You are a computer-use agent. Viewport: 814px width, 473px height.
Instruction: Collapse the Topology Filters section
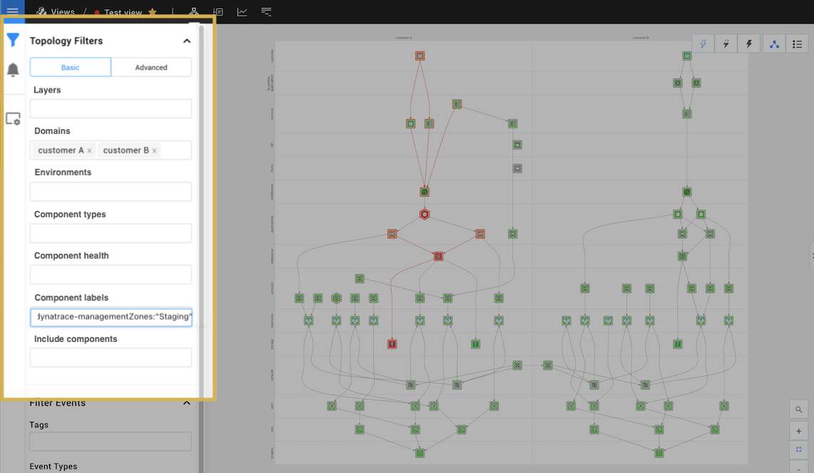pos(187,41)
